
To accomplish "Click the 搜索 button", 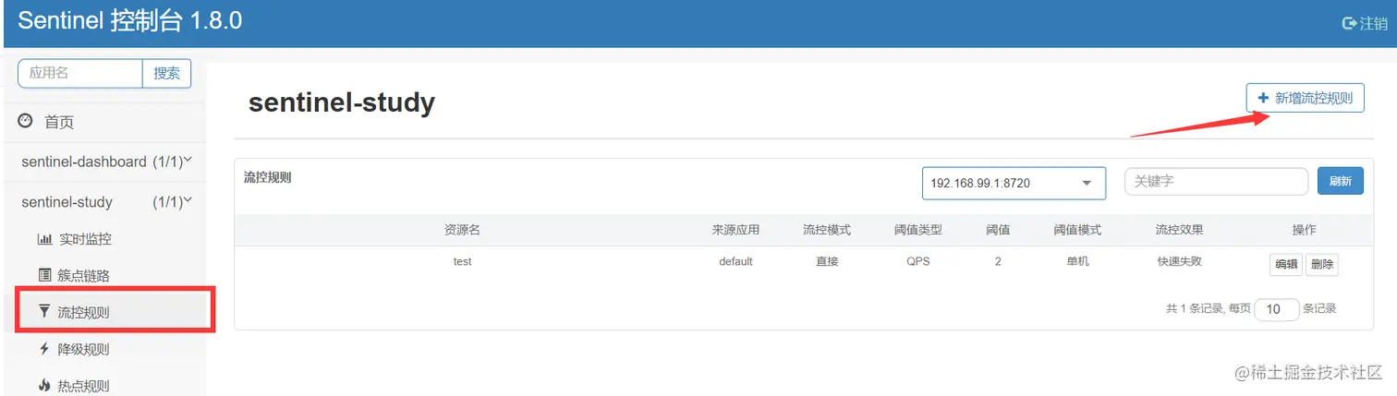I will [x=166, y=74].
